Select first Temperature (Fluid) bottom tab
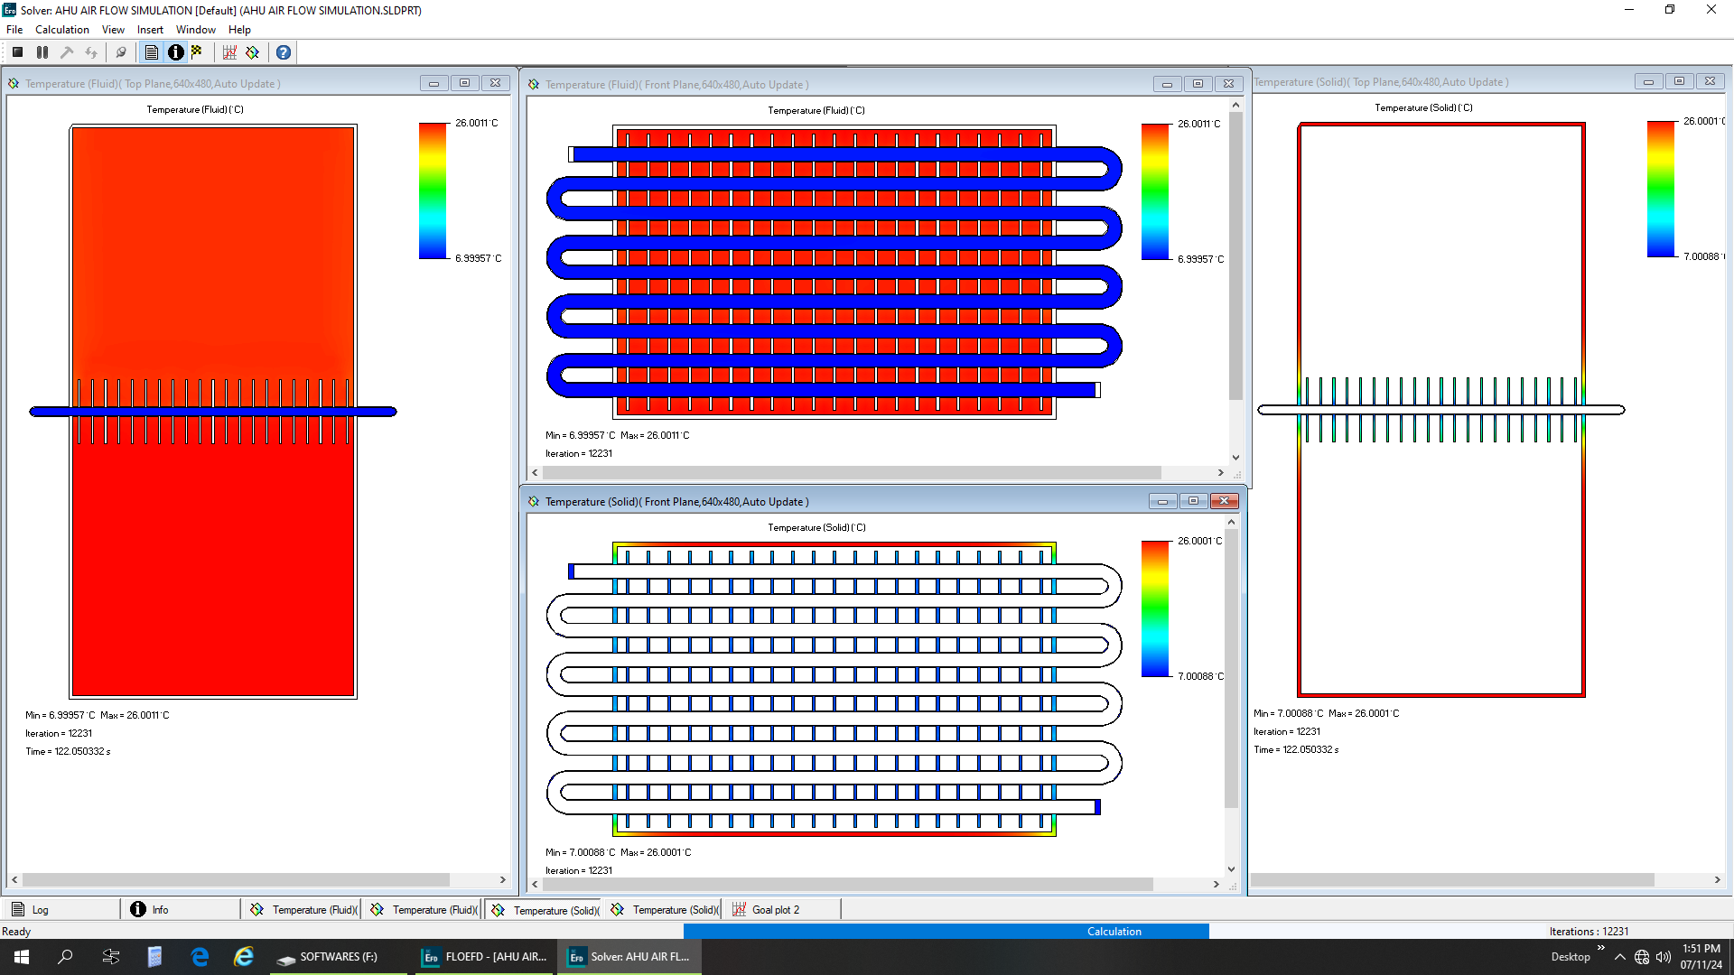 coord(303,910)
